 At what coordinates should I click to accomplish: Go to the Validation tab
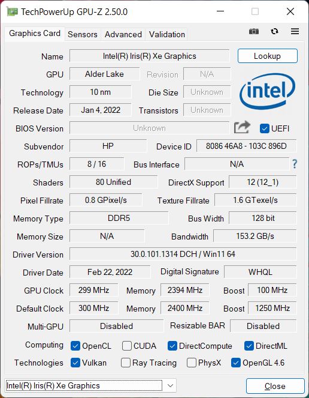pyautogui.click(x=167, y=34)
